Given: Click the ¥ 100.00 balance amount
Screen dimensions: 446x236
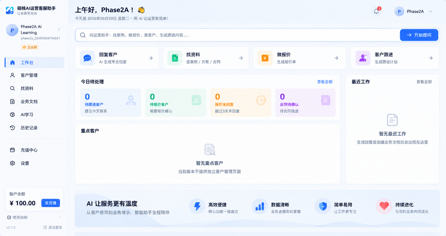Looking at the screenshot, I should click(23, 203).
